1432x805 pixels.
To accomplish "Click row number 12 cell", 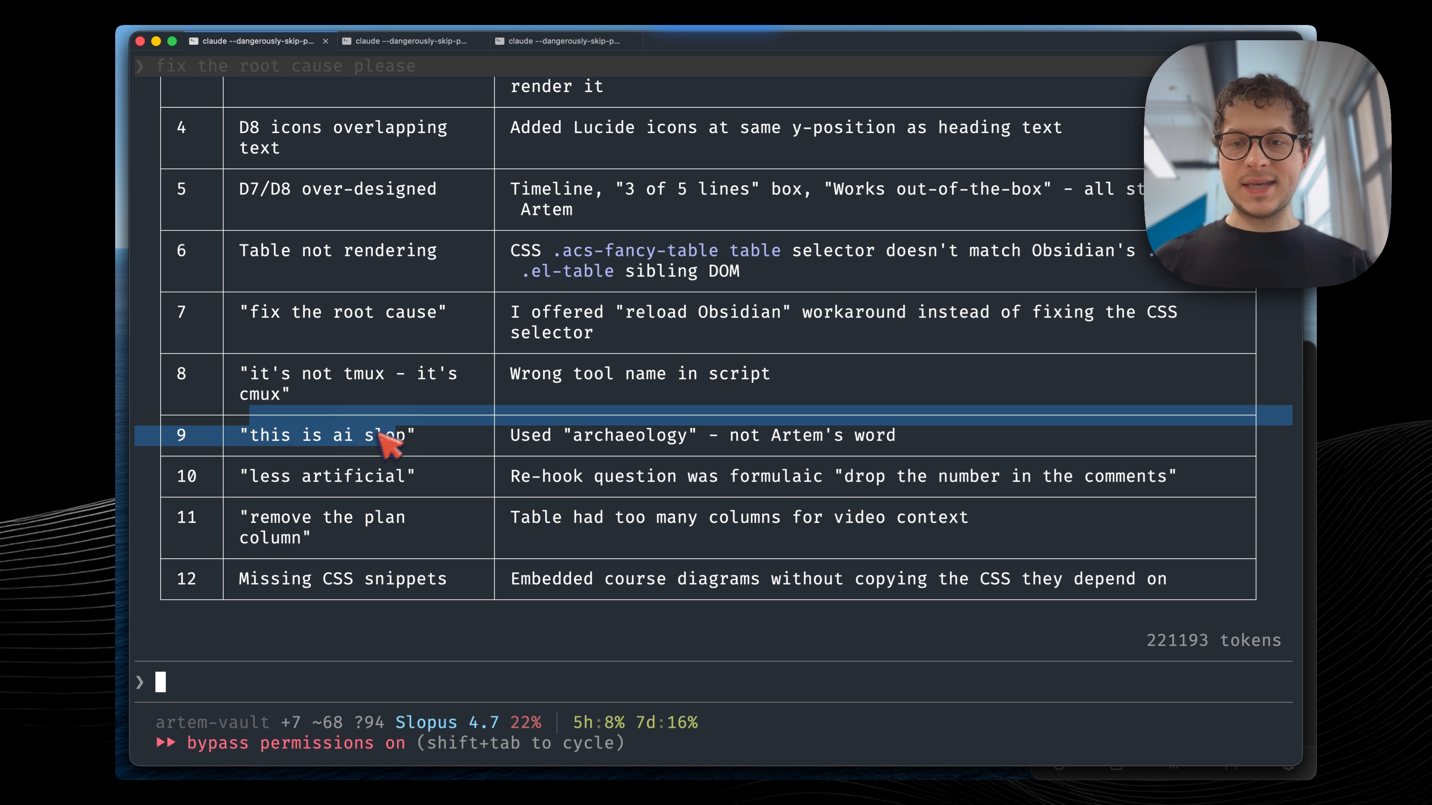I will tap(192, 579).
